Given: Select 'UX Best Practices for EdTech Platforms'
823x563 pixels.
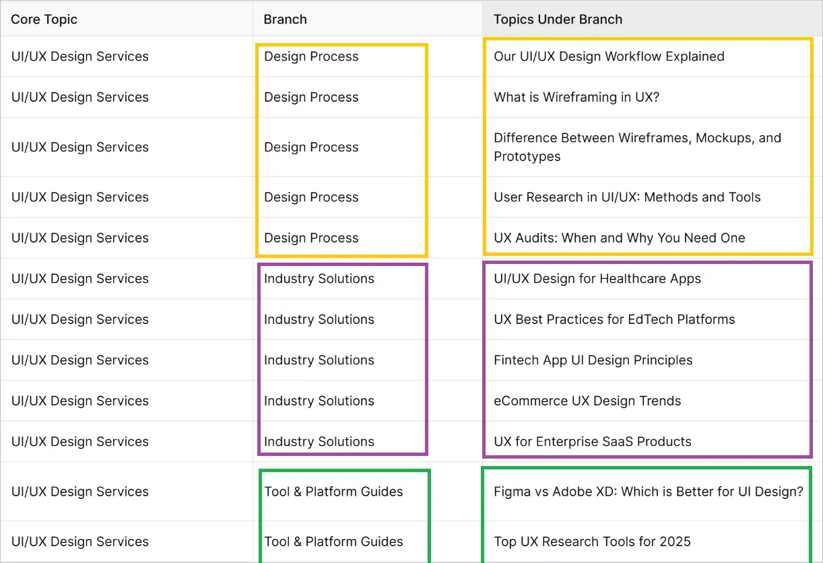Looking at the screenshot, I should [614, 319].
